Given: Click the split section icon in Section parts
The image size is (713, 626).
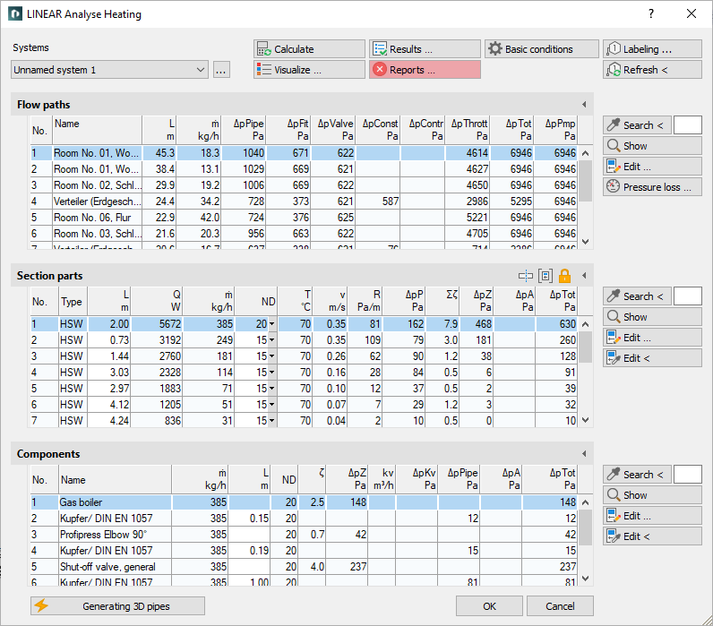Looking at the screenshot, I should tap(526, 276).
